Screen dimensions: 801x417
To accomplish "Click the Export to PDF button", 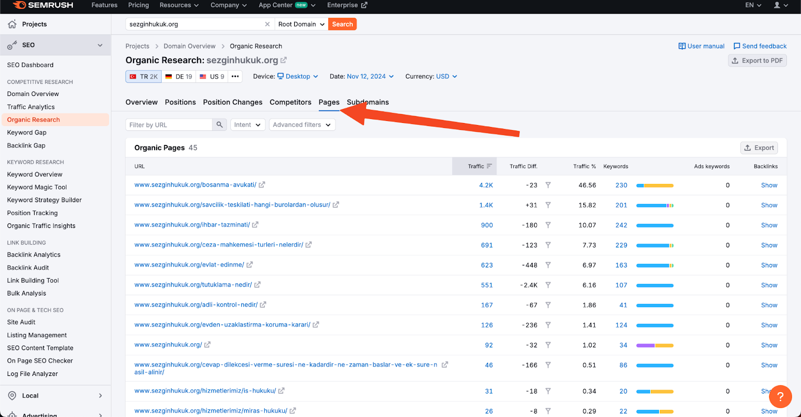I will click(757, 60).
